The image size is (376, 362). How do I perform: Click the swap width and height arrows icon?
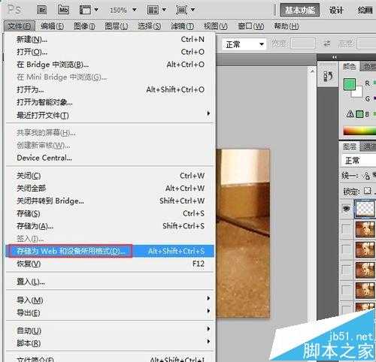(x=326, y=44)
